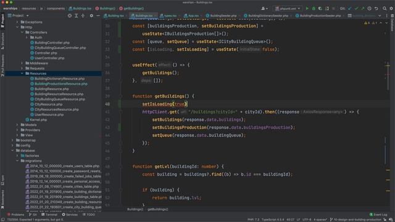
Task: Open the Services tool window
Action: tap(70, 215)
